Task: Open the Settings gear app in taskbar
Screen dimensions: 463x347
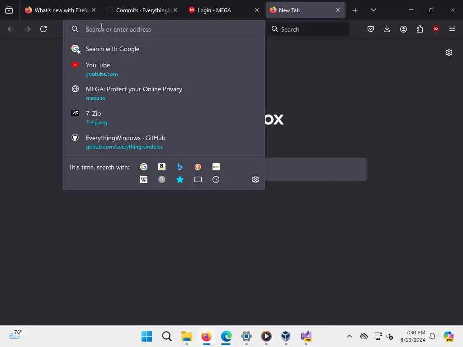Action: coord(246,336)
